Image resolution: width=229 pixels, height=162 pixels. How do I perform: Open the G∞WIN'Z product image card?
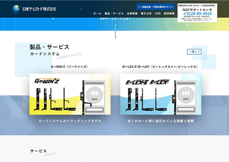[x=70, y=94]
